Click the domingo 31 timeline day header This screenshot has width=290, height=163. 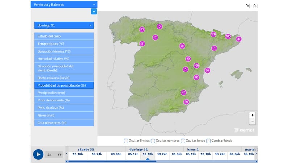pos(138,149)
